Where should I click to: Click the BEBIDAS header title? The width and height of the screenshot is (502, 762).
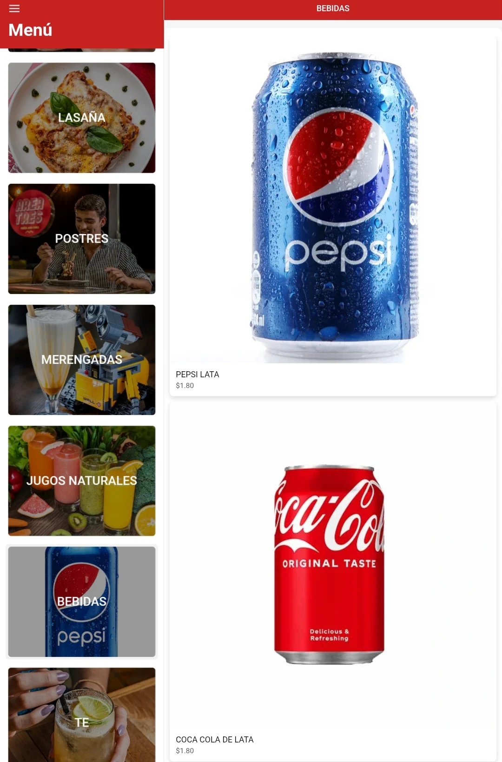(x=333, y=8)
